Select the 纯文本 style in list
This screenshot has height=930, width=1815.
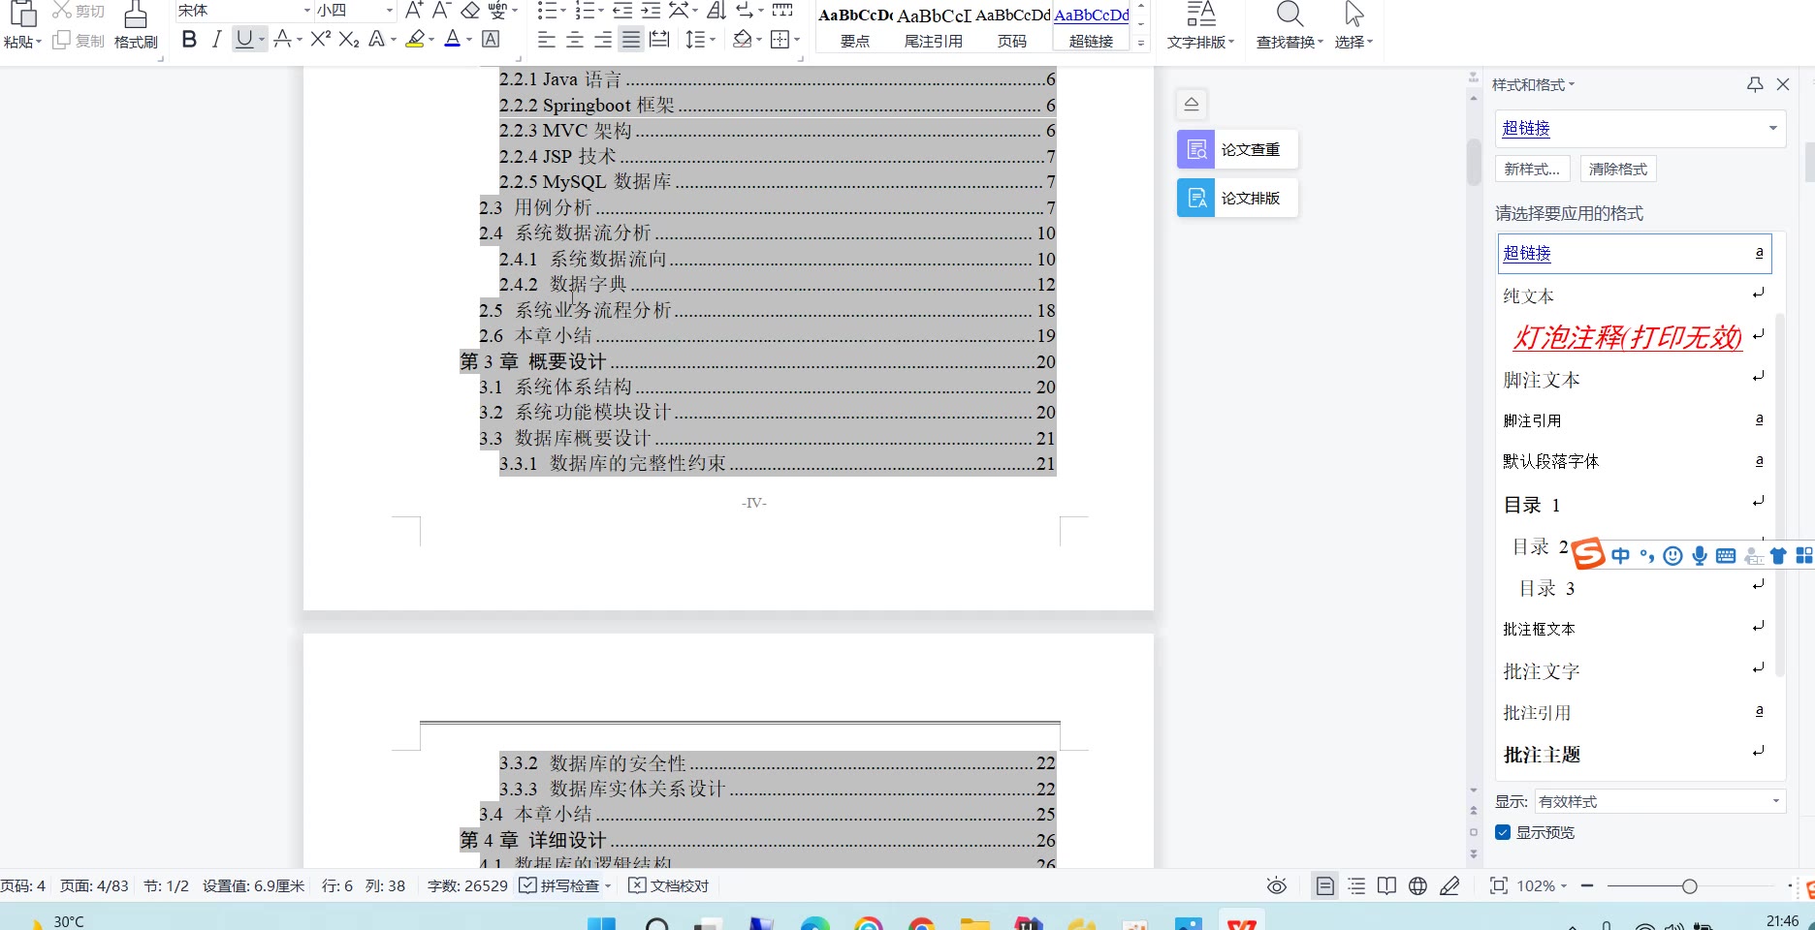(x=1635, y=295)
